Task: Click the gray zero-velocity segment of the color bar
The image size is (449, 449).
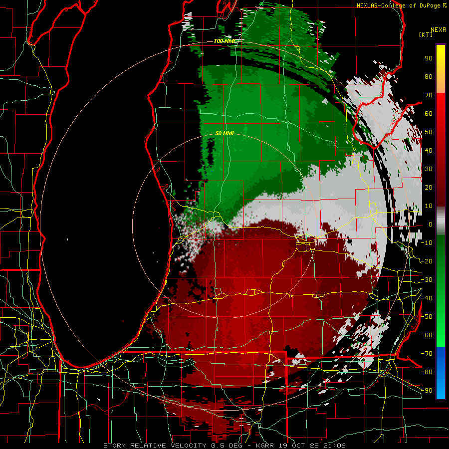Action: pyautogui.click(x=441, y=221)
